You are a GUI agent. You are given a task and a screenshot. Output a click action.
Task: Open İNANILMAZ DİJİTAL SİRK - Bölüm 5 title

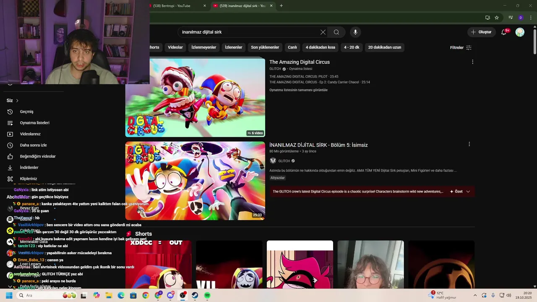[x=318, y=145]
